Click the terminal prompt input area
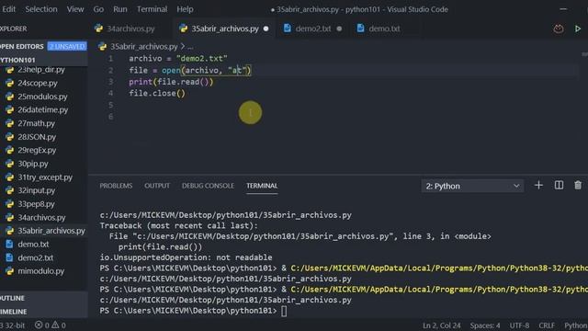The width and height of the screenshot is (588, 331). (x=284, y=311)
